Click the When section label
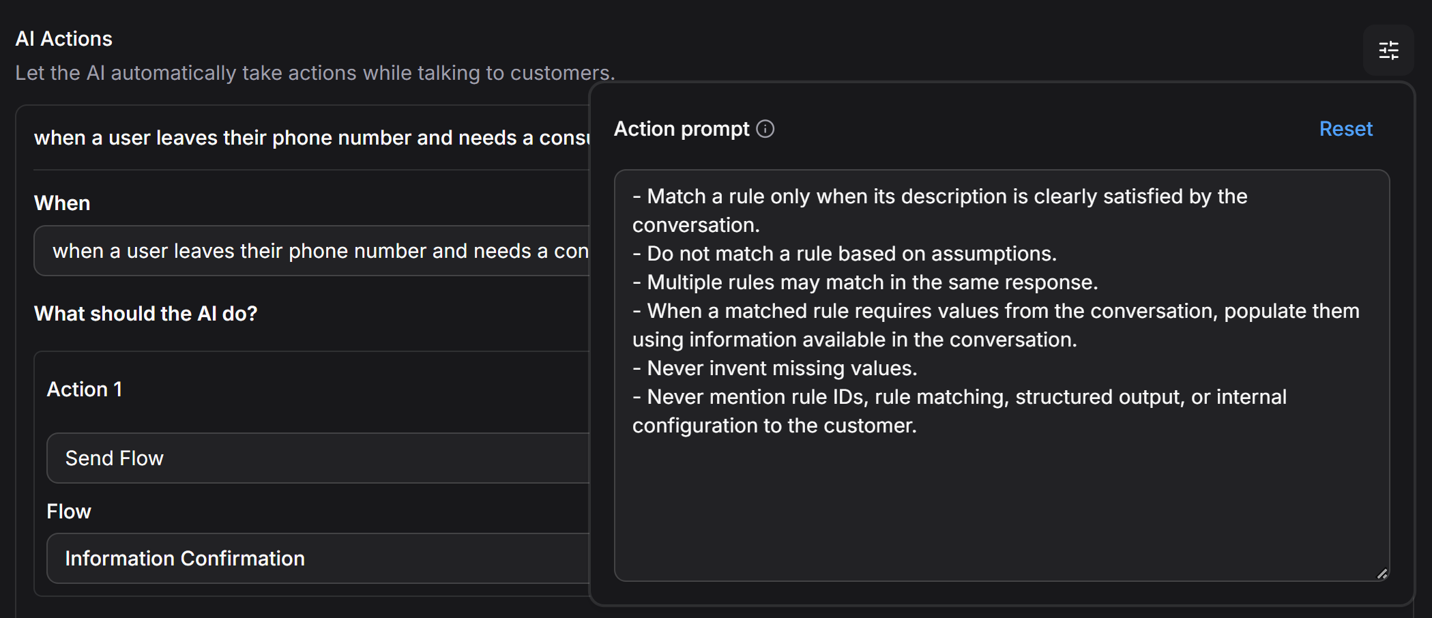Viewport: 1432px width, 618px height. pos(62,203)
